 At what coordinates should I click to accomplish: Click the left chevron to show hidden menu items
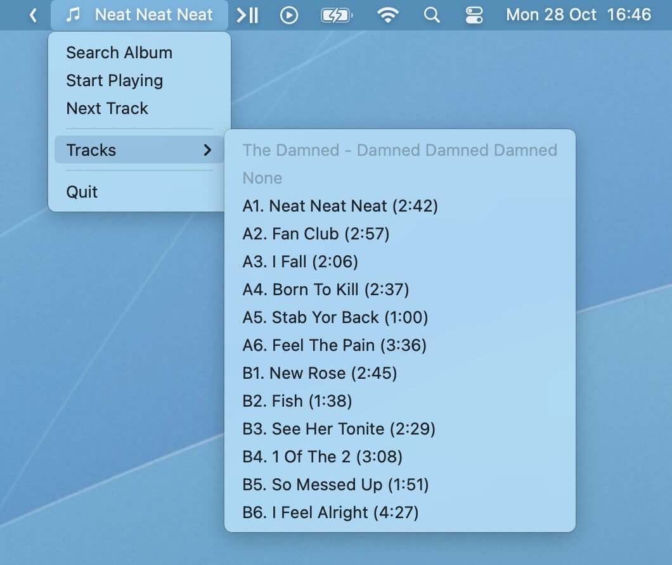(34, 15)
